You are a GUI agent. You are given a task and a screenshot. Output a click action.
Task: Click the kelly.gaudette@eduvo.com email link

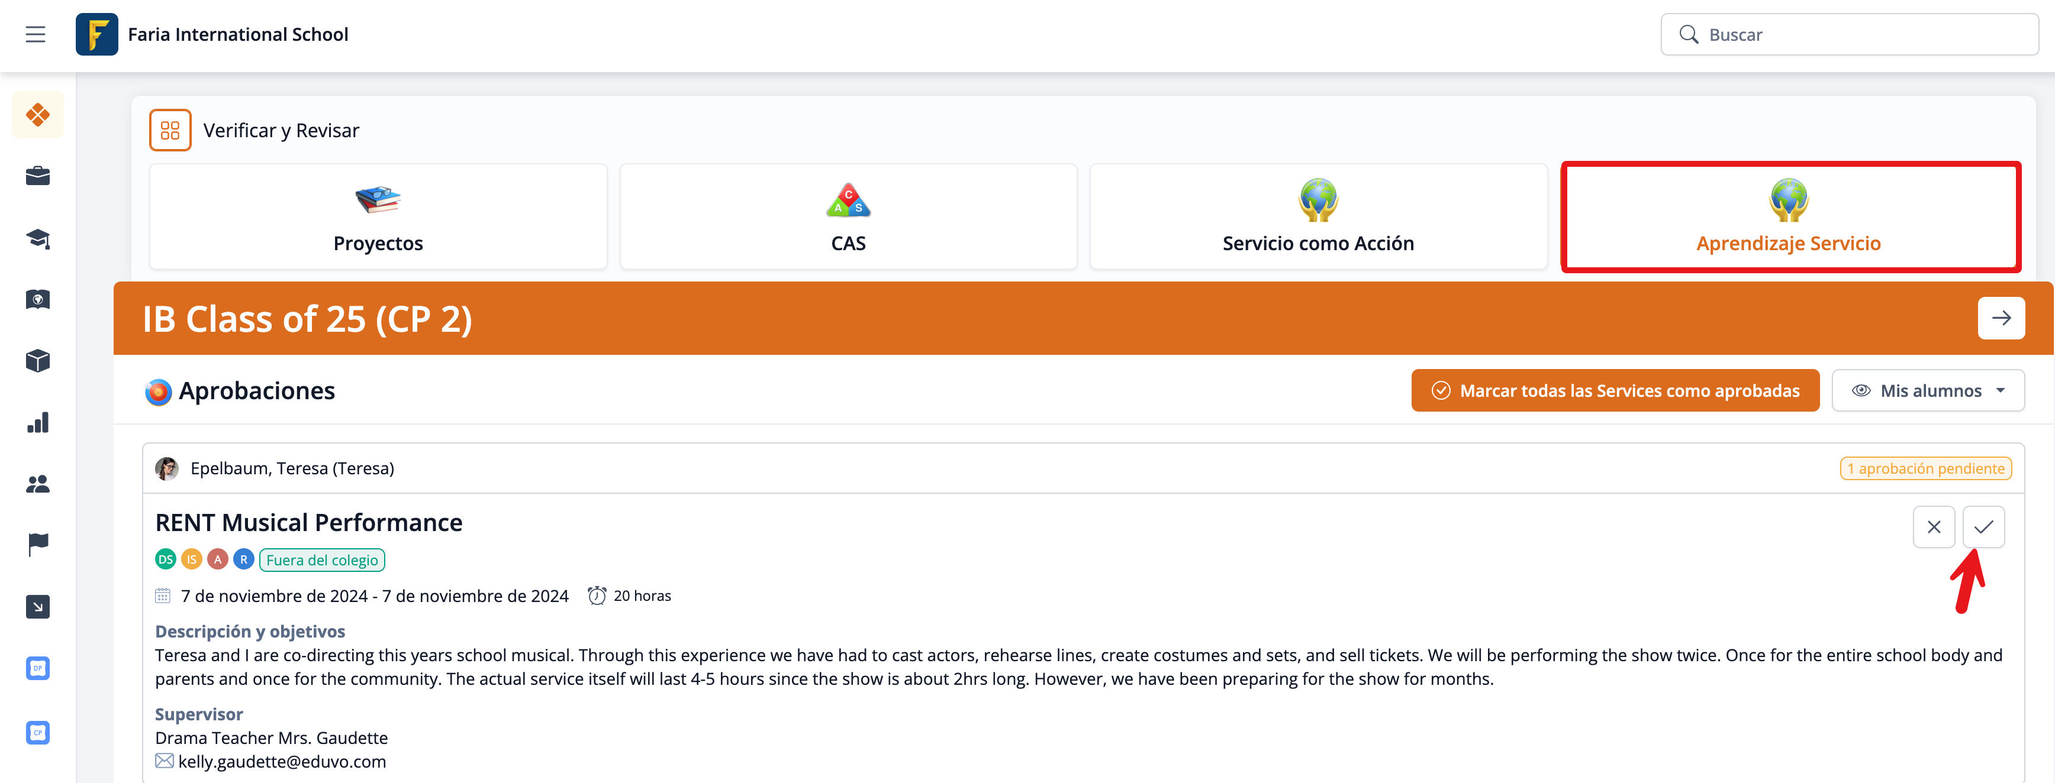pos(282,762)
